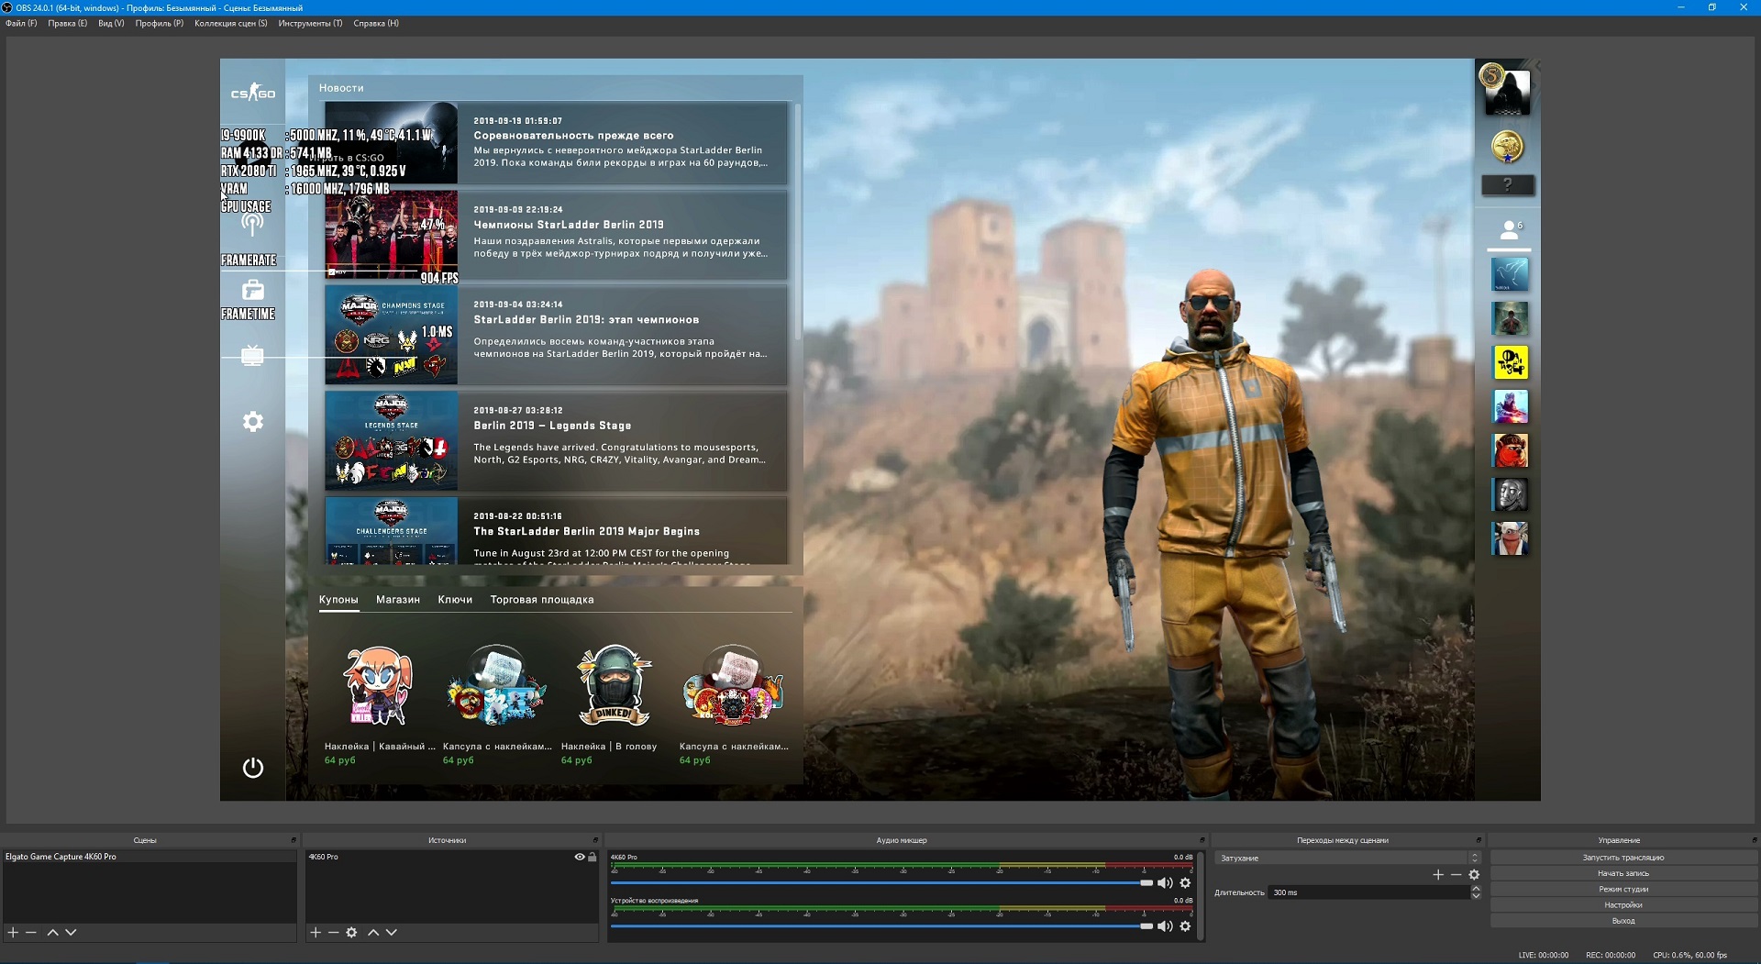Click the Длительность 300 ms field

pyautogui.click(x=1369, y=892)
